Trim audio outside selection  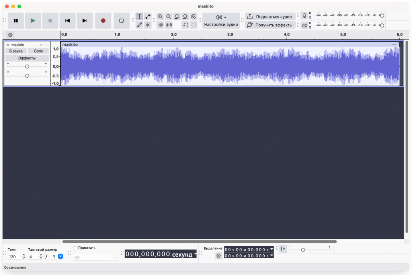(x=161, y=25)
